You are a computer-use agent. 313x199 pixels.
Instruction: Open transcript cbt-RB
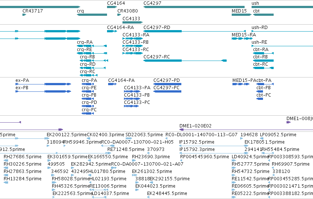coord(263,61)
